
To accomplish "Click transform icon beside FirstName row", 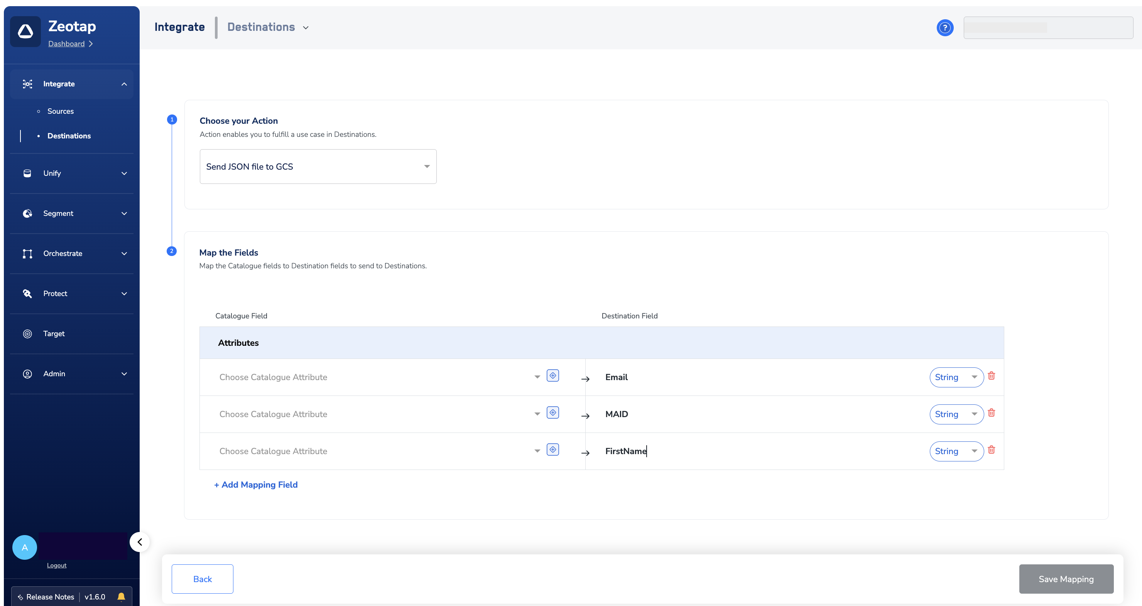I will (552, 449).
